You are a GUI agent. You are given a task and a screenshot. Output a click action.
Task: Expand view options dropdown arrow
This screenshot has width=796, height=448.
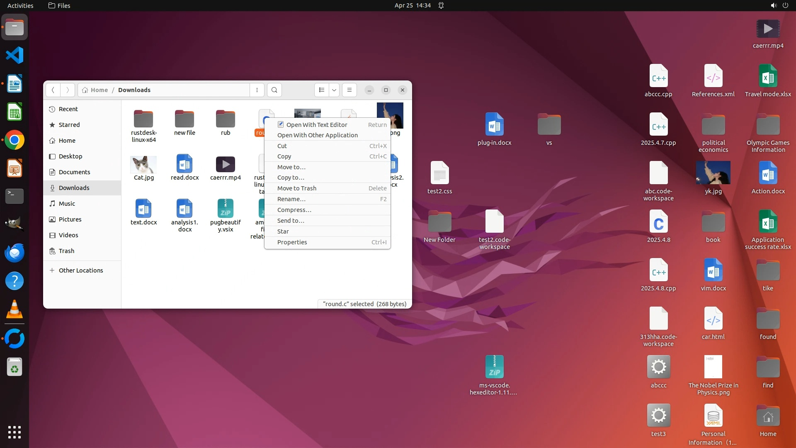[334, 90]
